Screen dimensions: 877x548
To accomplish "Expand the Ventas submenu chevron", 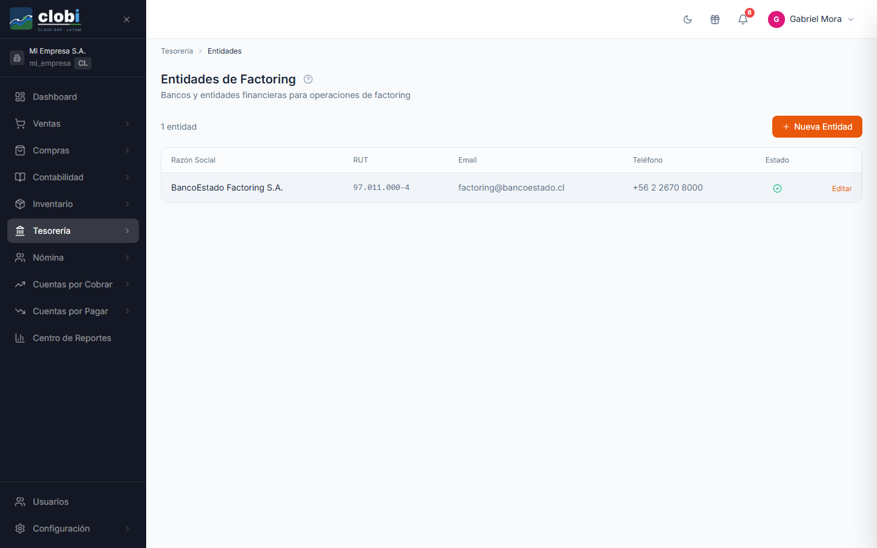I will pos(127,124).
